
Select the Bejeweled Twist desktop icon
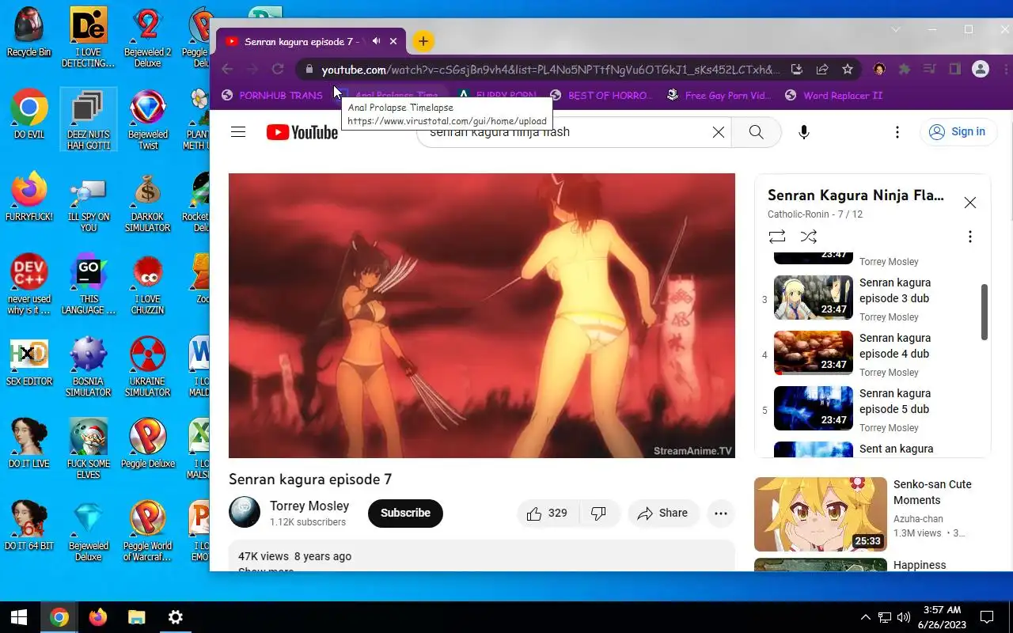[x=148, y=119]
